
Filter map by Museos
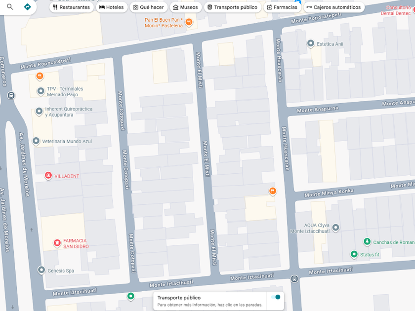tap(185, 7)
